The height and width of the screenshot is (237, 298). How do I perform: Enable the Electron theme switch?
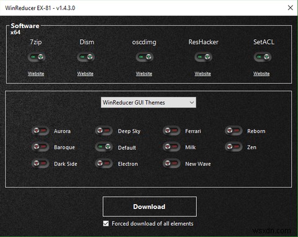[104, 164]
